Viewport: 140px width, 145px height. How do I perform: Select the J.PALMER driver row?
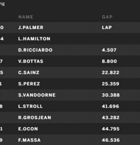coord(70,27)
